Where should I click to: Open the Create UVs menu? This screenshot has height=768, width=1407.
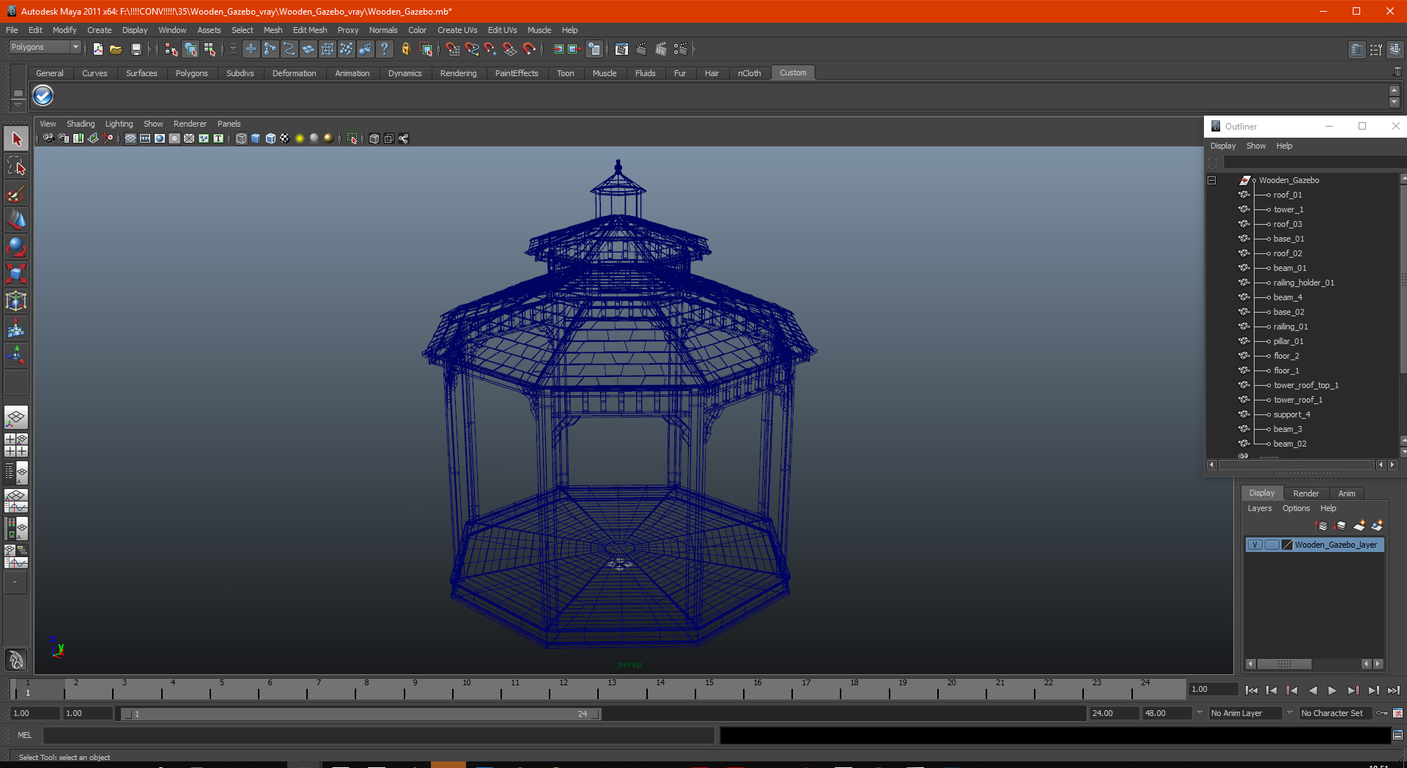457,30
